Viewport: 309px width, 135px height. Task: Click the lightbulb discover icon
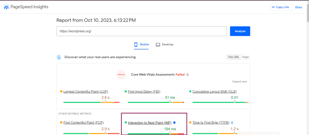point(59,57)
